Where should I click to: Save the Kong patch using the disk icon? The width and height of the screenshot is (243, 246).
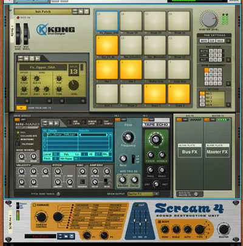pyautogui.click(x=87, y=12)
